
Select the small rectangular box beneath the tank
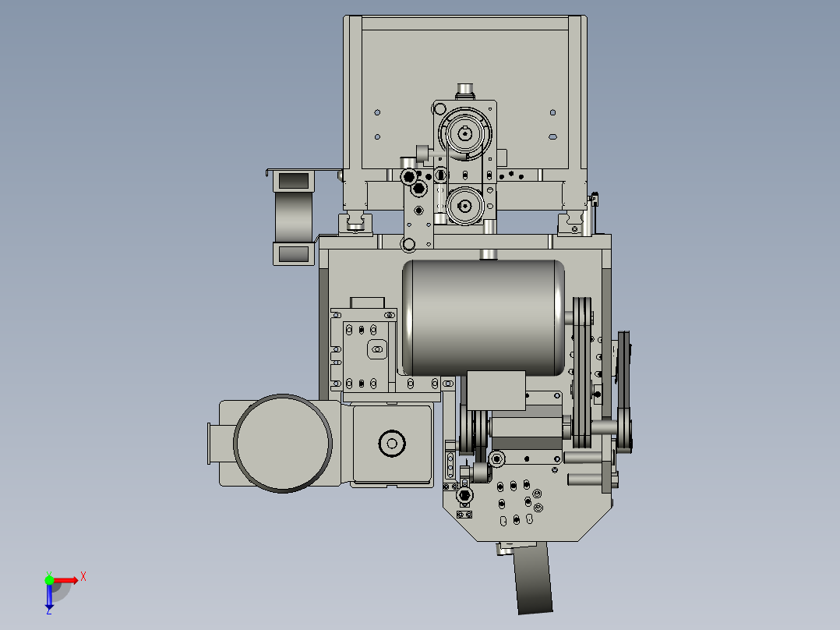point(496,391)
